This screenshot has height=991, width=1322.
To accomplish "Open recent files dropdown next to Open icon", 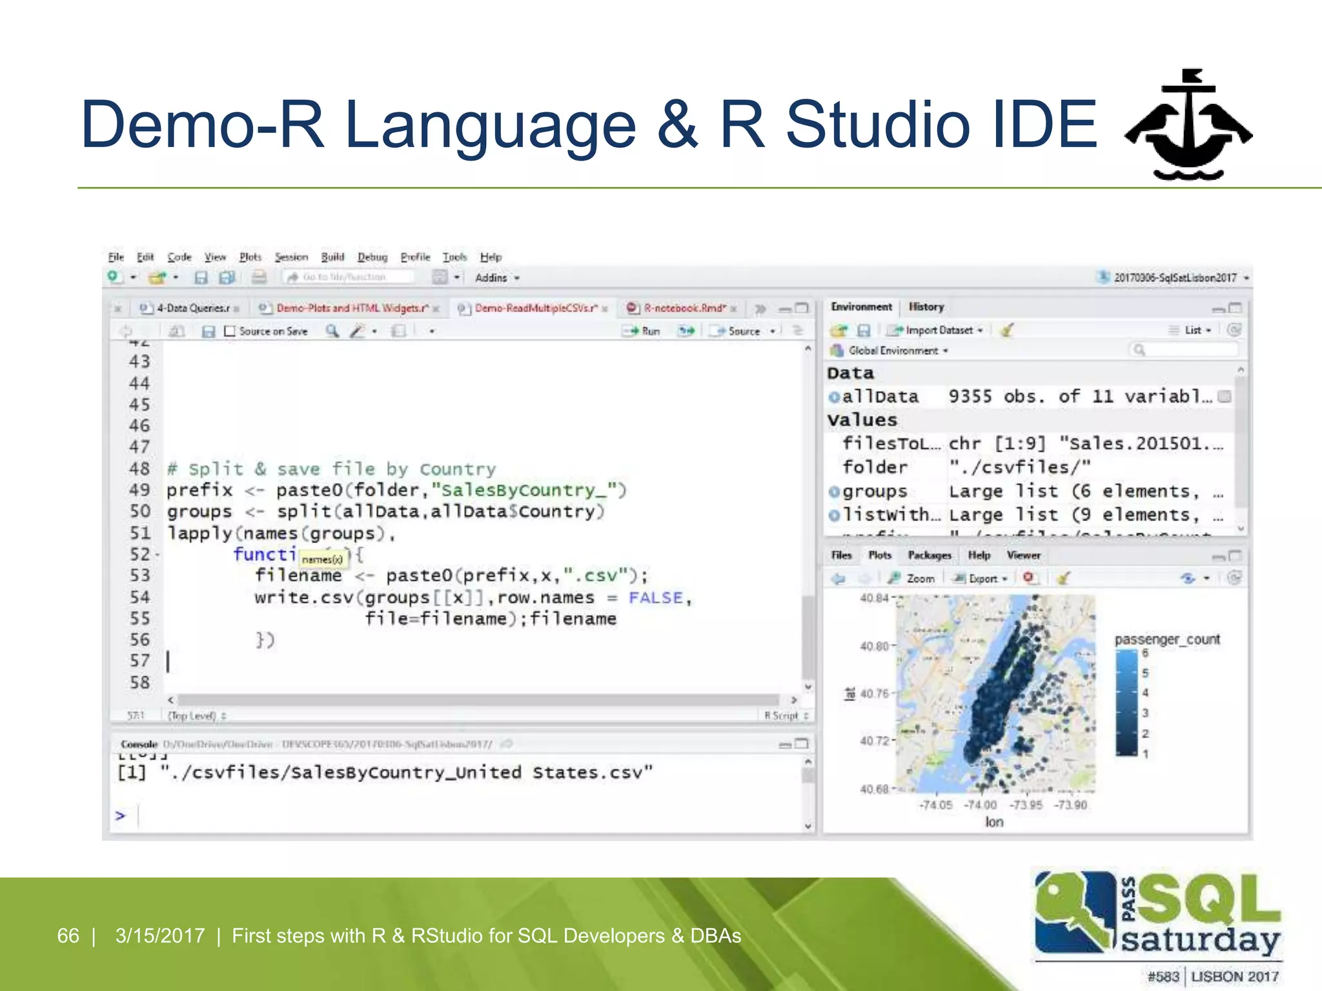I will coord(176,277).
